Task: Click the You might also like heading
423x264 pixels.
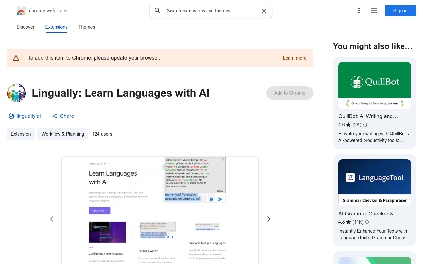Action: tap(373, 46)
